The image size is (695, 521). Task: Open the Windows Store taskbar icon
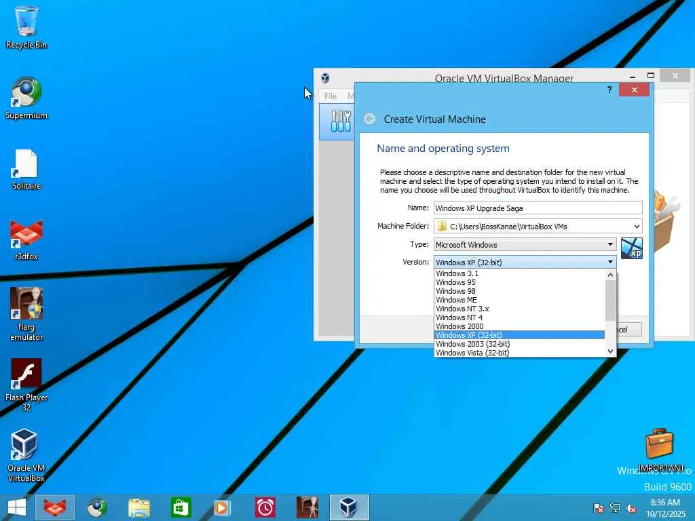click(x=181, y=507)
